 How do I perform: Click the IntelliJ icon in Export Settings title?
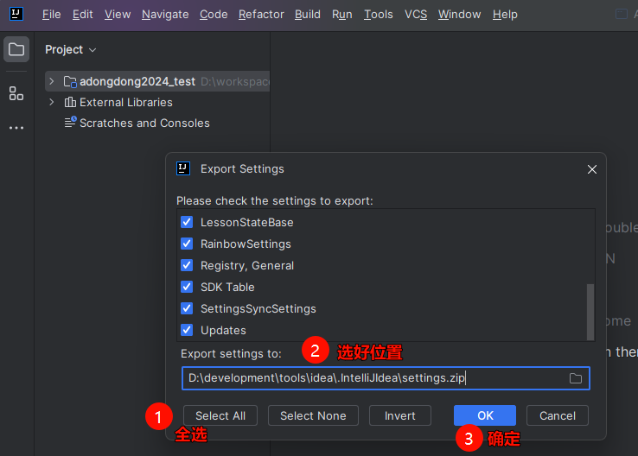point(183,168)
